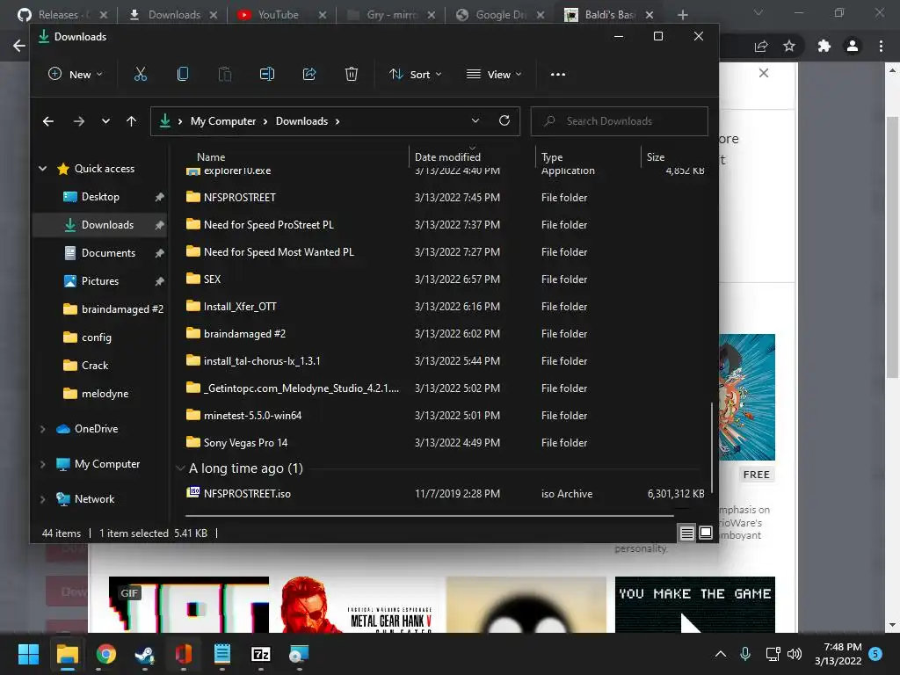Image resolution: width=900 pixels, height=675 pixels.
Task: Switch to large thumbnails view icon
Action: click(706, 533)
